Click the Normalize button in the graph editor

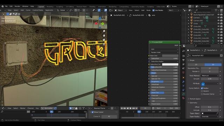(x=48, y=108)
